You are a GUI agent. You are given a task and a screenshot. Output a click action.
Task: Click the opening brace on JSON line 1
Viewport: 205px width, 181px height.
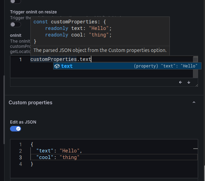tap(32, 145)
